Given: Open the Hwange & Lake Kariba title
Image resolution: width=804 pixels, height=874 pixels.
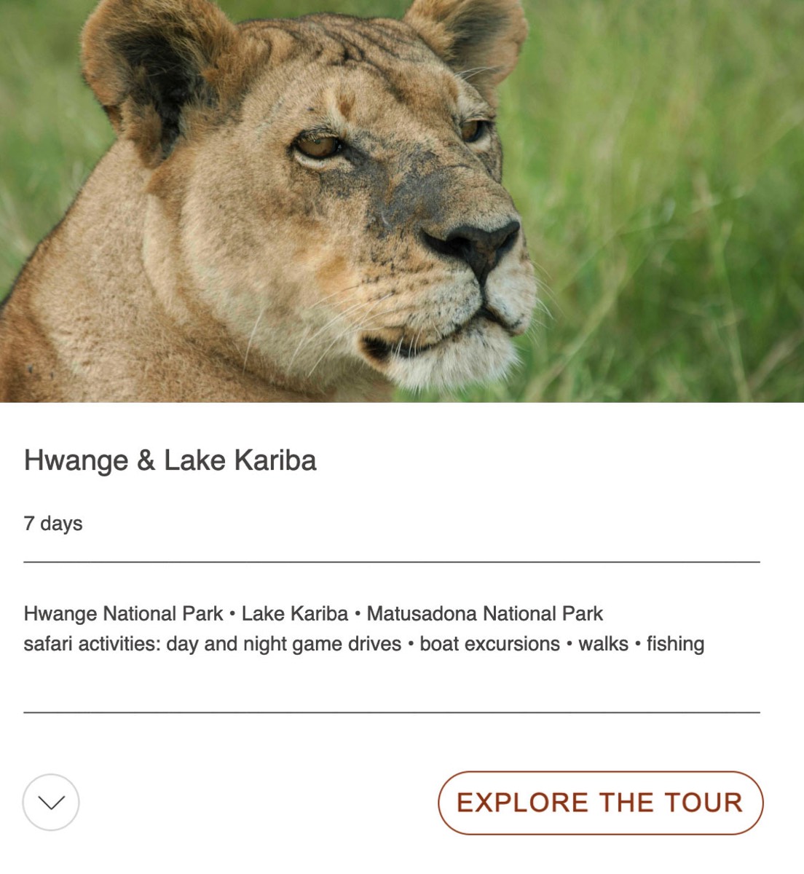Looking at the screenshot, I should 170,460.
